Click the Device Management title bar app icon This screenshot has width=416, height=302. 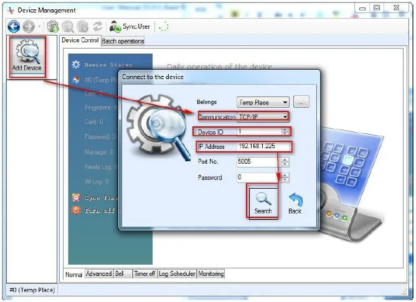pos(11,11)
